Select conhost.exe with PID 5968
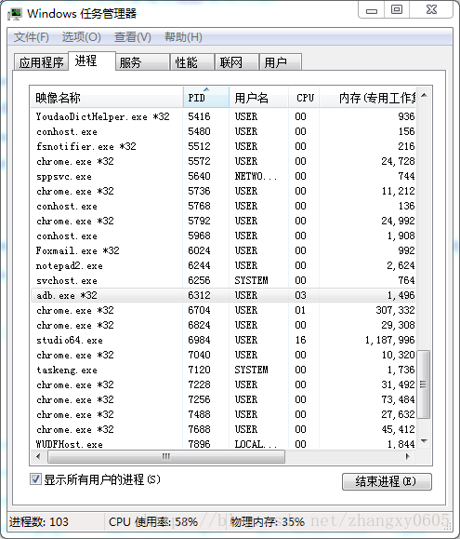 tap(223, 236)
